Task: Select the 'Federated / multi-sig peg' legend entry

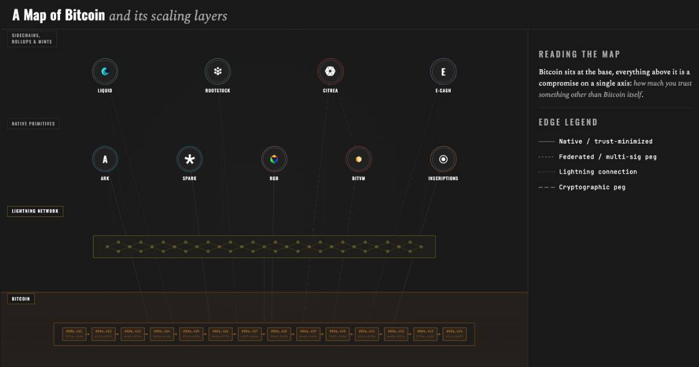Action: click(x=598, y=157)
